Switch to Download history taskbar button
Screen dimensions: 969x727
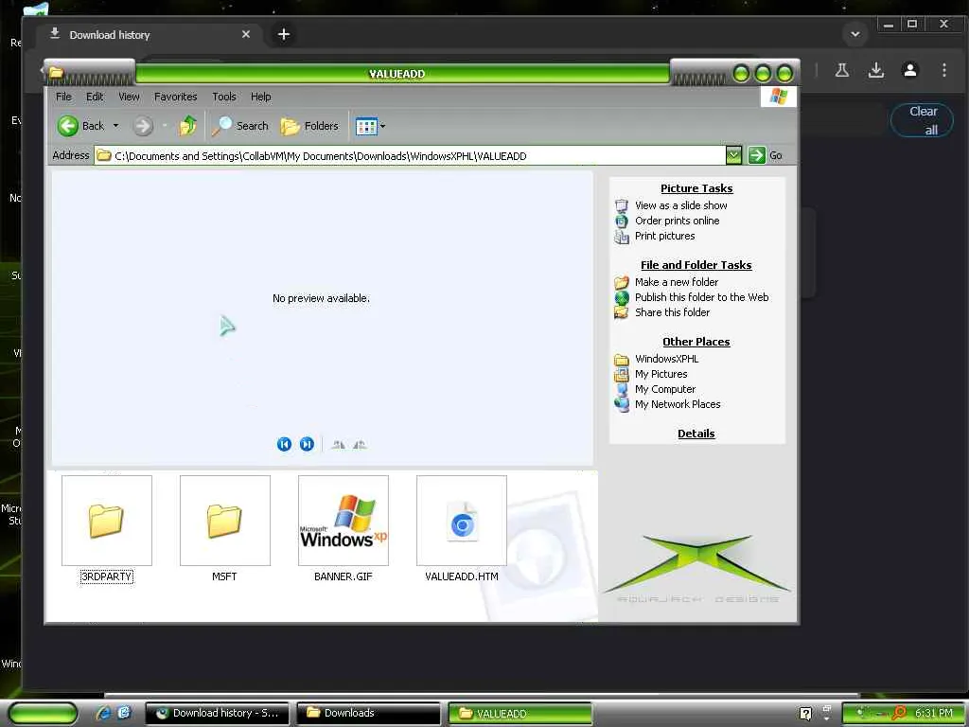click(217, 714)
